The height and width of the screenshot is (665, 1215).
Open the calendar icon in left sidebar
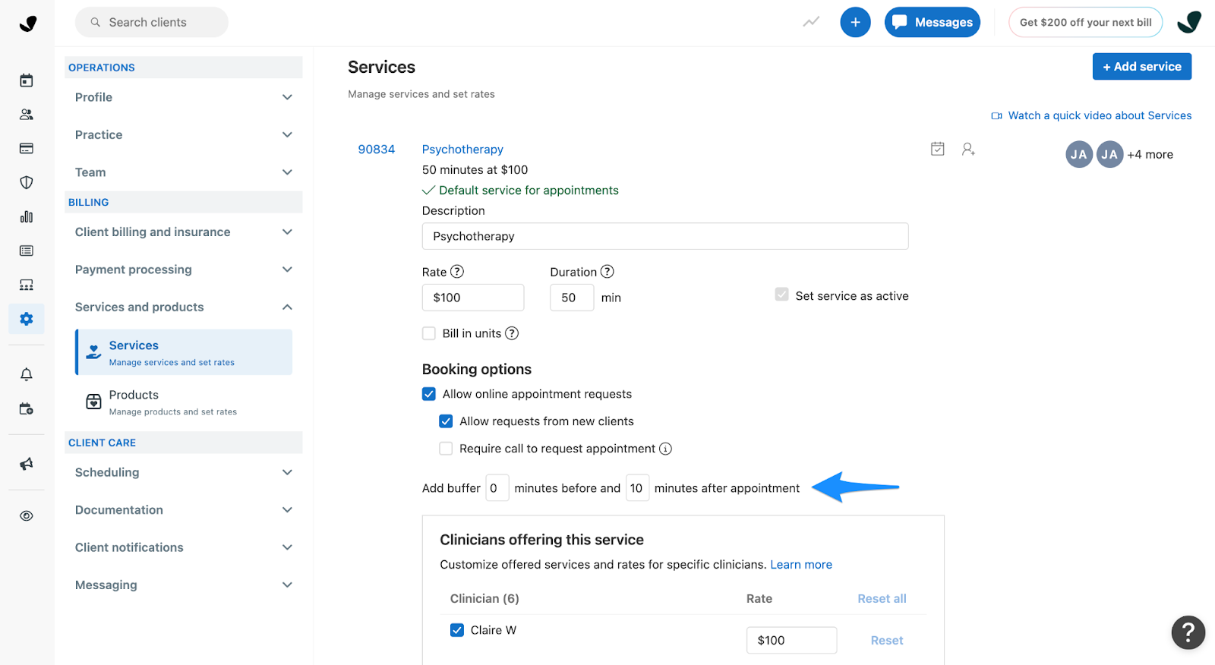tap(27, 80)
